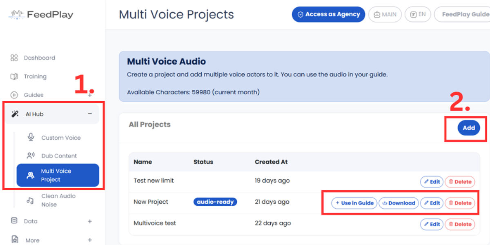Image resolution: width=490 pixels, height=245 pixels.
Task: Open the EN language selector
Action: coord(418,14)
